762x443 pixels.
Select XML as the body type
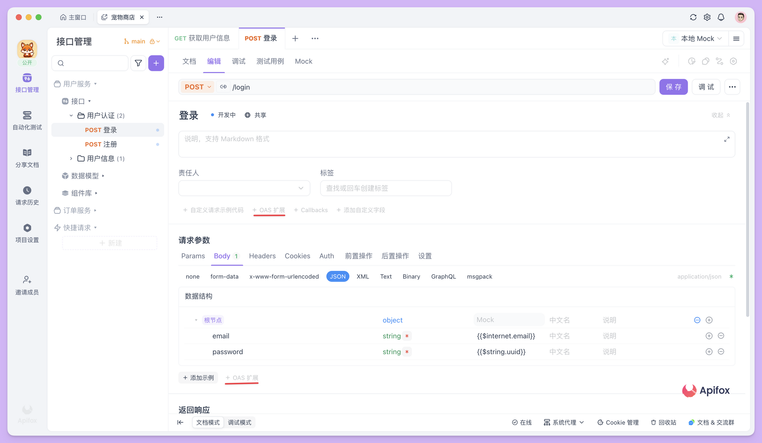point(362,276)
